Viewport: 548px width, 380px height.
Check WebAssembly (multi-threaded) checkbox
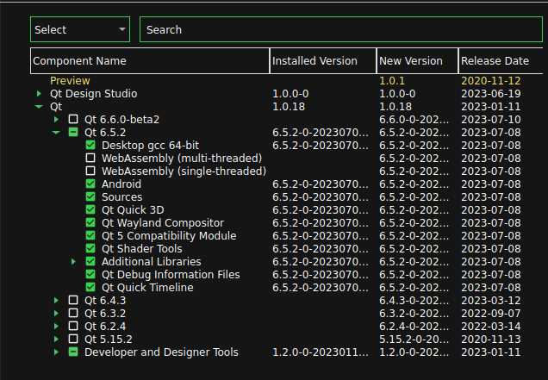point(90,158)
